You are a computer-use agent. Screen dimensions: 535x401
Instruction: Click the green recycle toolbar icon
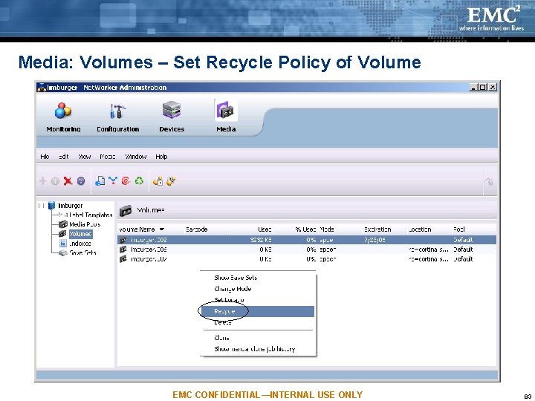click(139, 180)
